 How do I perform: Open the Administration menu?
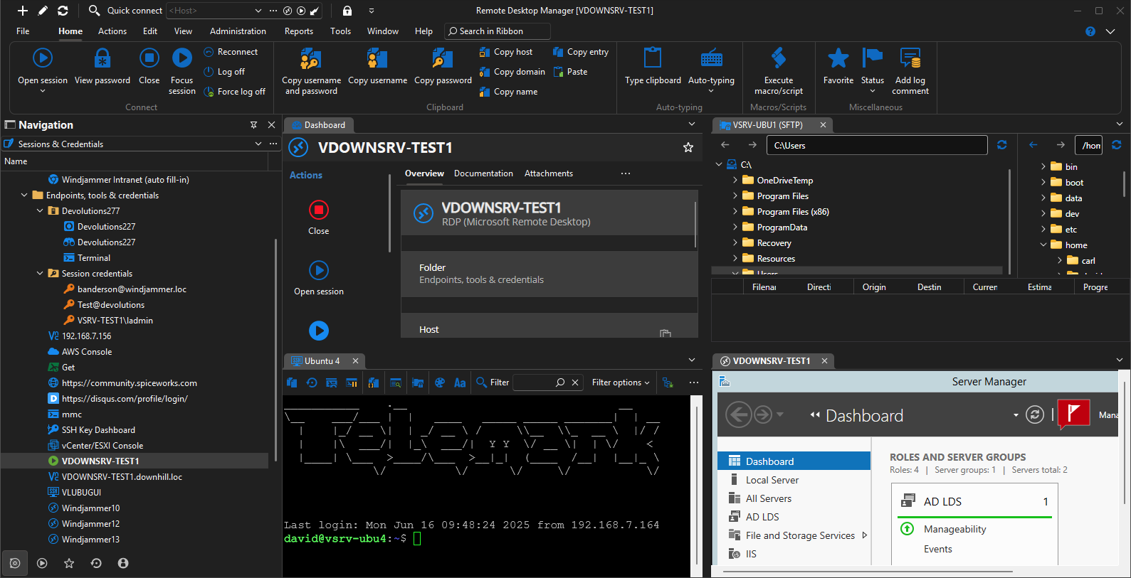(238, 31)
